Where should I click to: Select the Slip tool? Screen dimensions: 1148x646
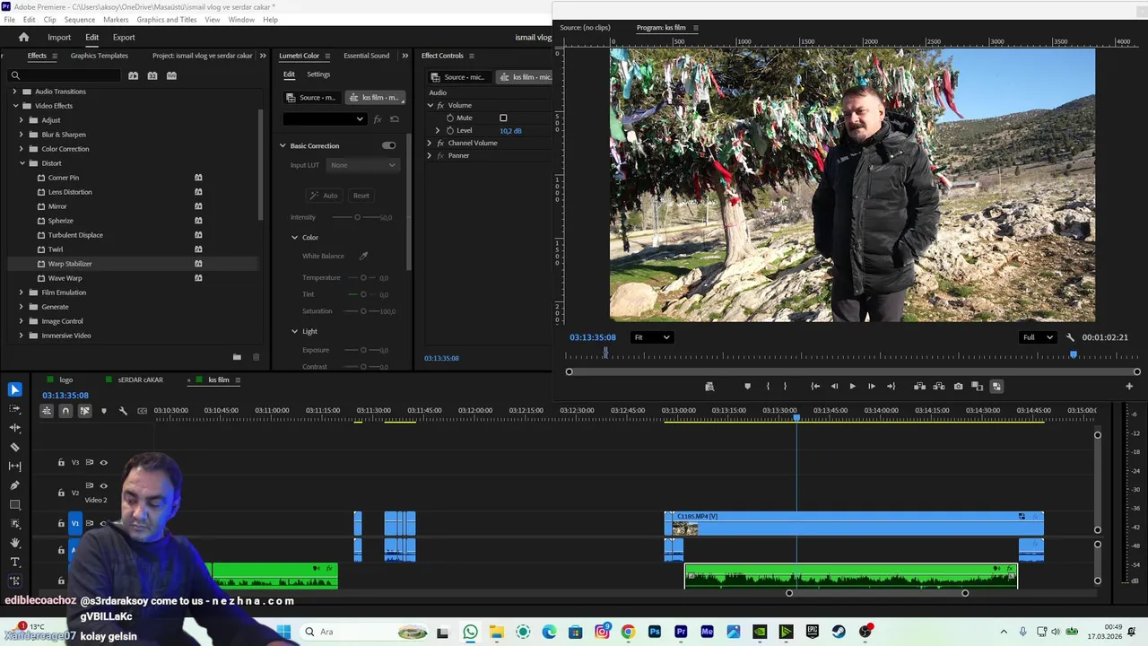[x=14, y=466]
